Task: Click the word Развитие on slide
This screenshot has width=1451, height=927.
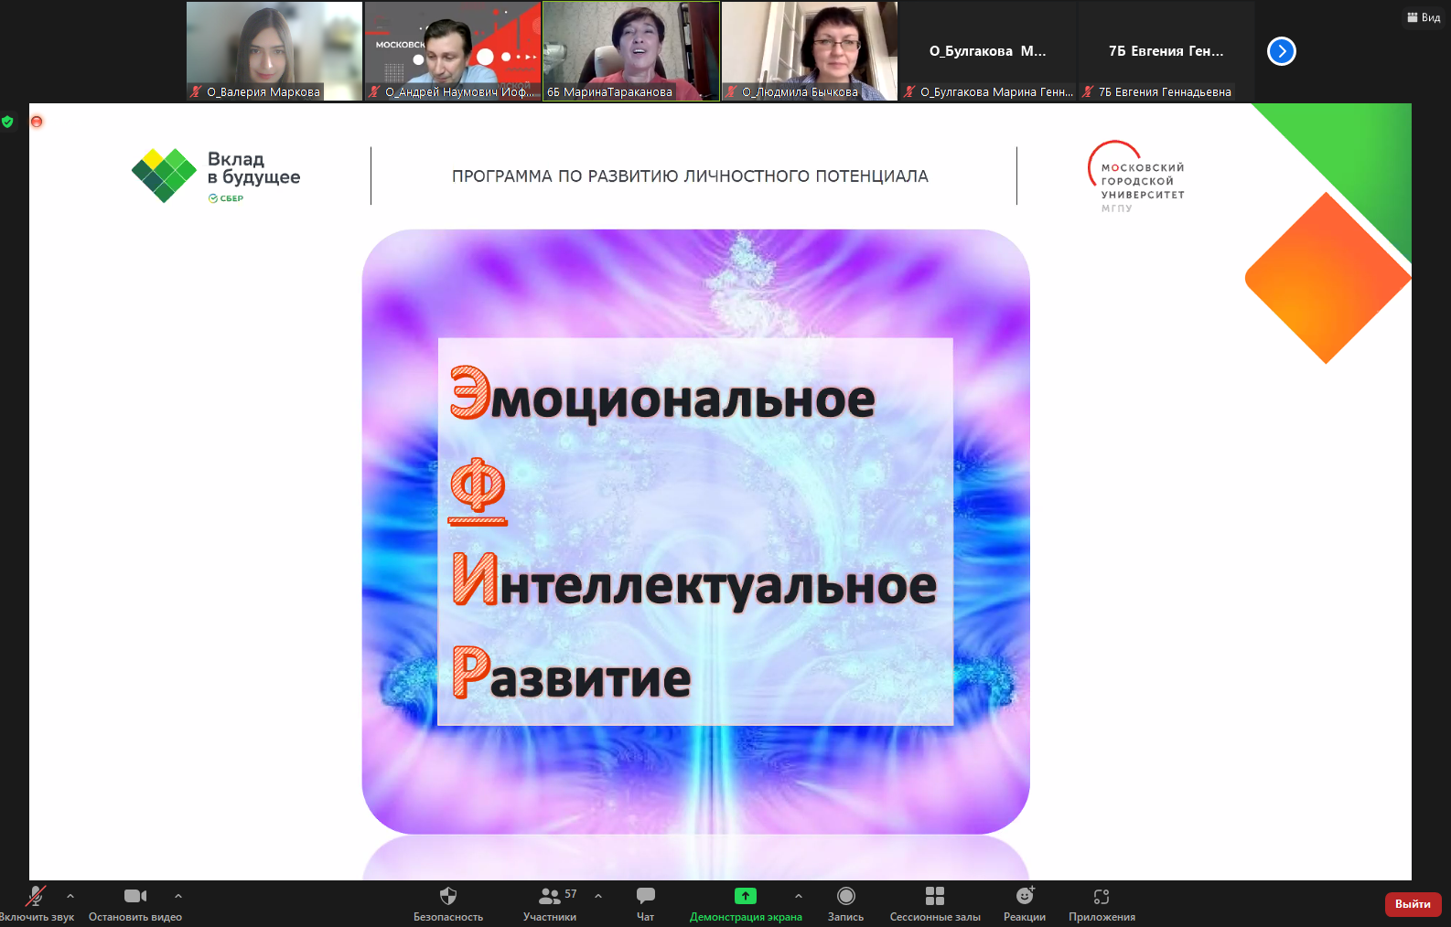Action: 571,673
